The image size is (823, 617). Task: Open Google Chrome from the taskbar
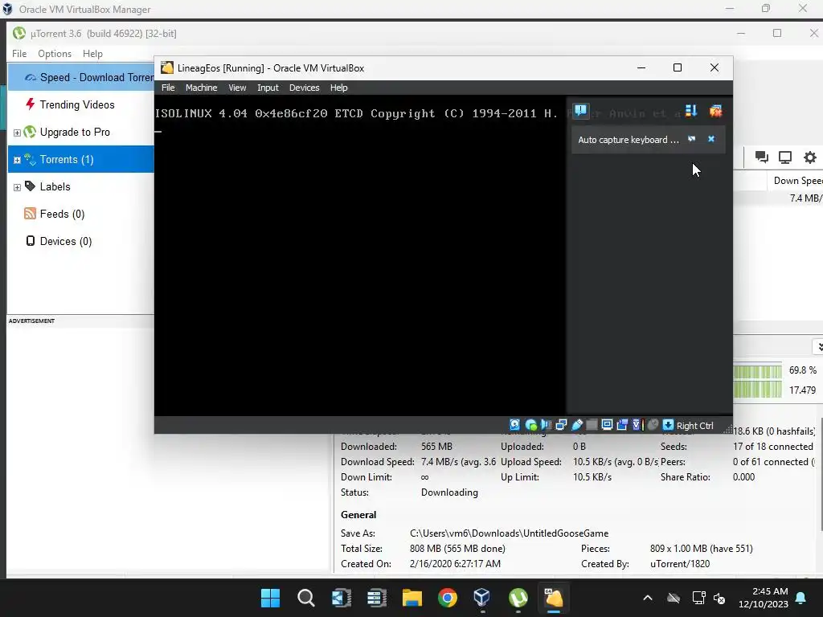point(448,598)
